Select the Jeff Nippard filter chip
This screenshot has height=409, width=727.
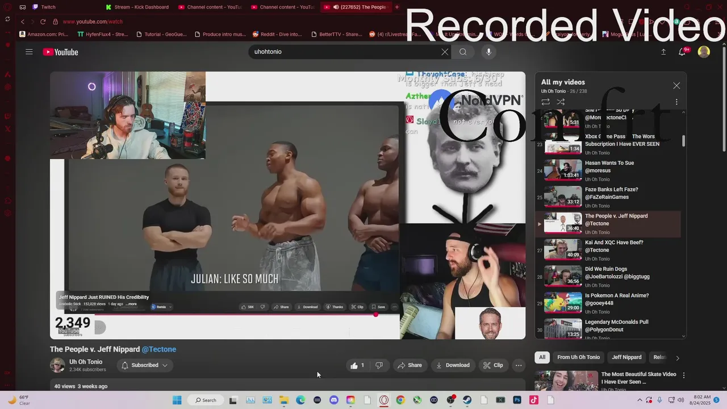point(626,357)
